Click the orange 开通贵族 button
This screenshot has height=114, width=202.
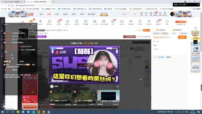(182, 37)
